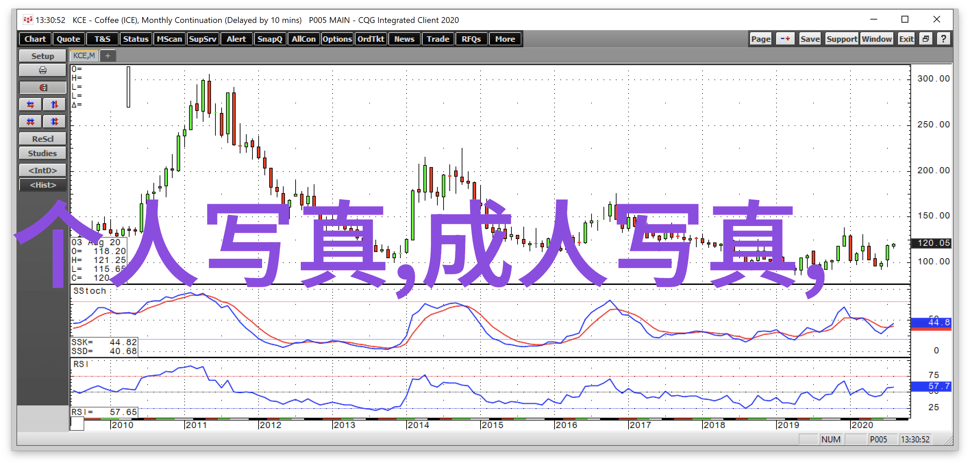Viewport: 970px width, 465px height.
Task: Open the Quote view
Action: pos(68,39)
